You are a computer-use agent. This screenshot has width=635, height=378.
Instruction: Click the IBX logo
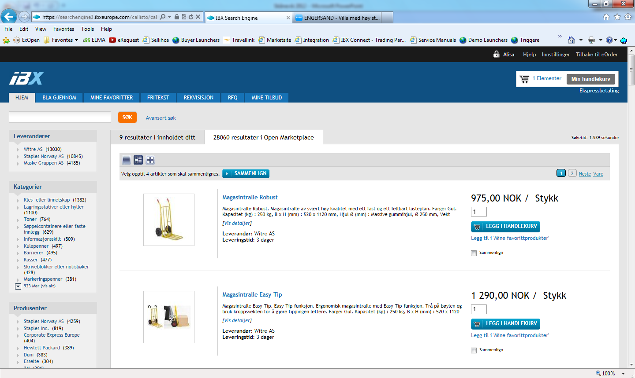click(26, 78)
